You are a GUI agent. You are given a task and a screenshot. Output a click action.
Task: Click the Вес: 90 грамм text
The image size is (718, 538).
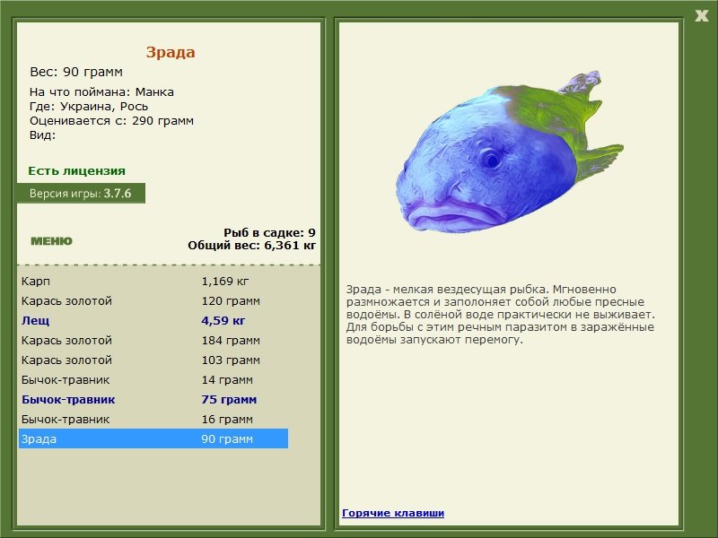[76, 72]
